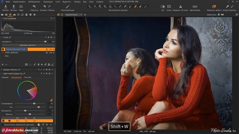This screenshot has height=134, width=239.
Task: Click the Отмена undo arrow
Action: (x=44, y=7)
